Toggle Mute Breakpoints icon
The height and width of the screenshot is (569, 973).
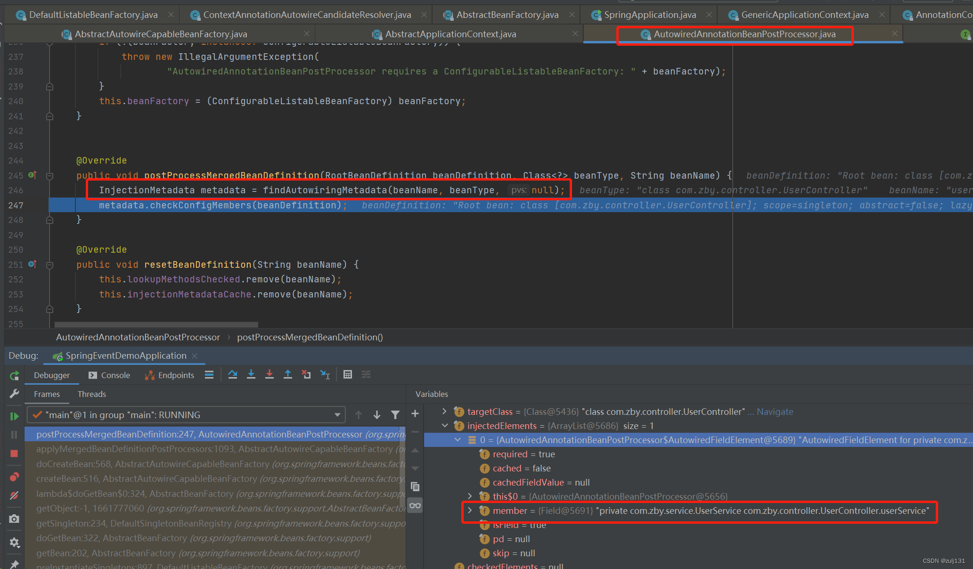[14, 495]
